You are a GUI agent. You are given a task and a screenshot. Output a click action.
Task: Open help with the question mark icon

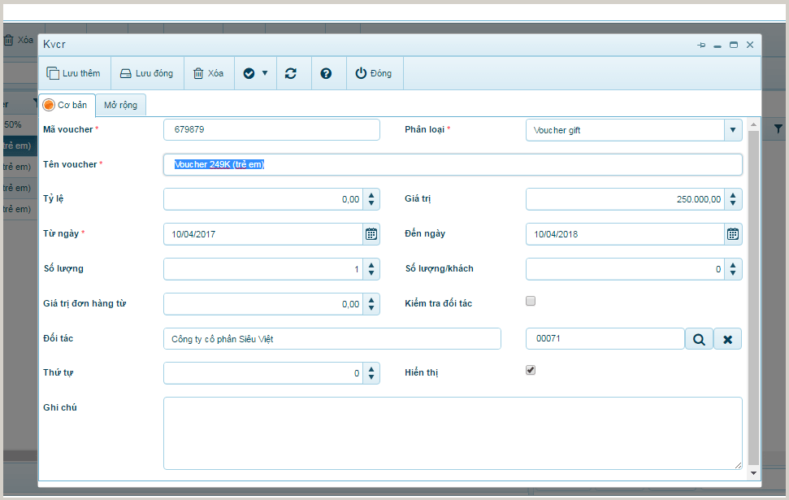[326, 73]
